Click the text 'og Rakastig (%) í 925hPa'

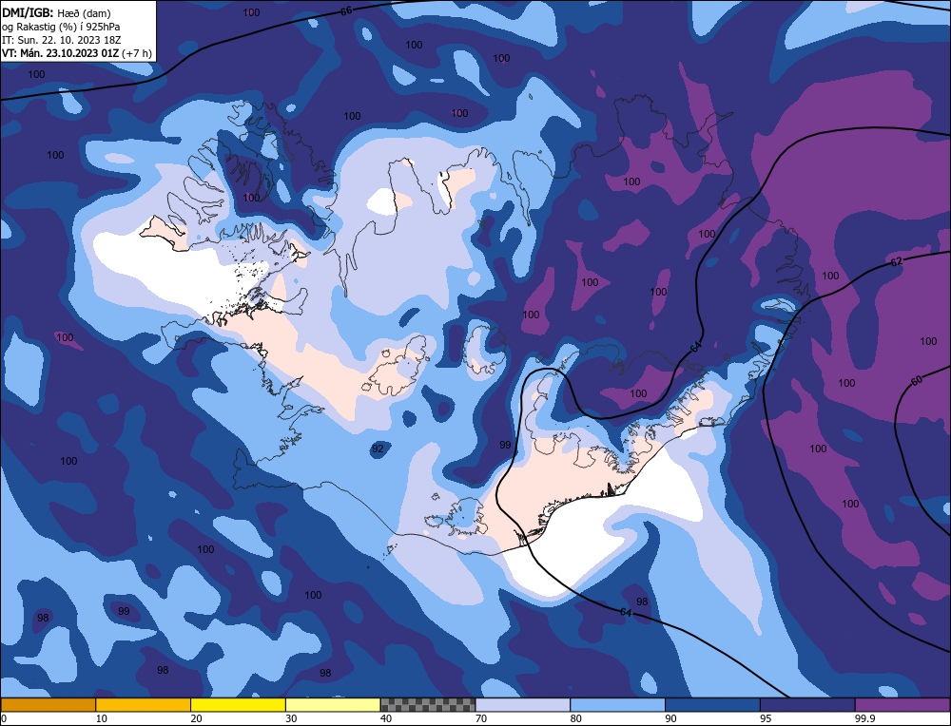(61, 27)
